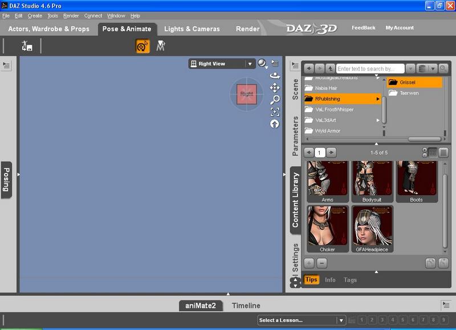Switch to the Render activity tab

click(x=247, y=29)
